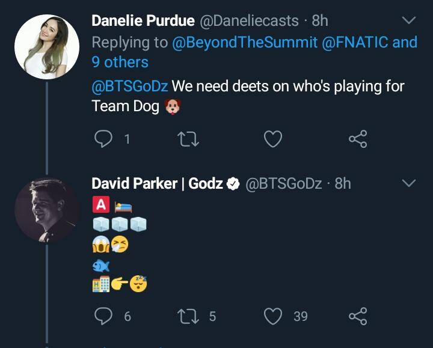Open David Parker's profile picture
Image resolution: width=433 pixels, height=348 pixels.
tap(46, 209)
